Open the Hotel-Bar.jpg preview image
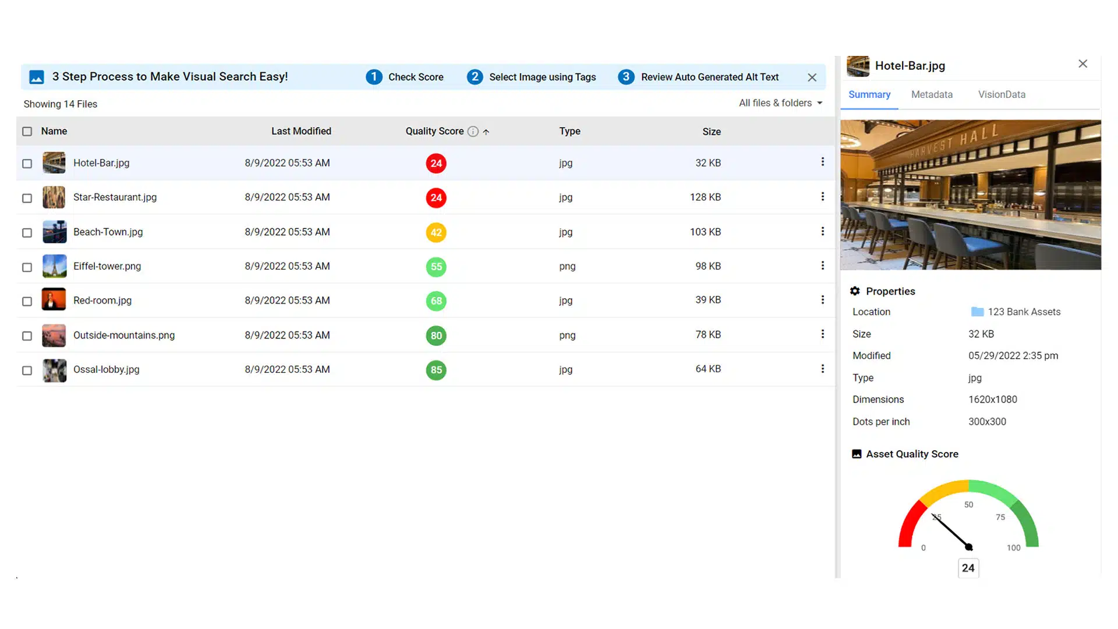Screen dimensions: 1118x629 point(970,195)
